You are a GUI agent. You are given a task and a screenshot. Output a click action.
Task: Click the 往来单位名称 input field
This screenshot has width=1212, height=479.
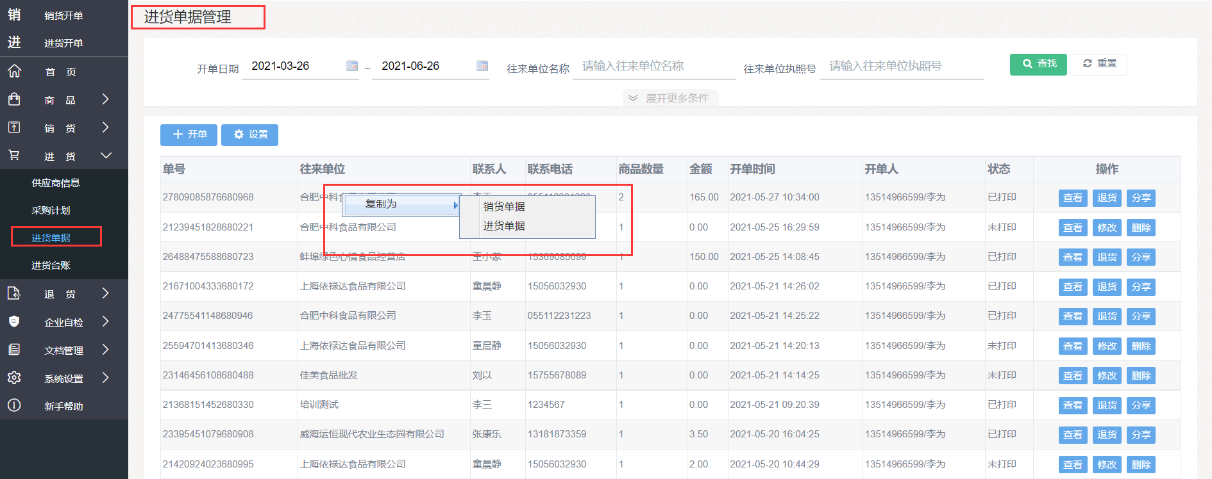click(654, 67)
